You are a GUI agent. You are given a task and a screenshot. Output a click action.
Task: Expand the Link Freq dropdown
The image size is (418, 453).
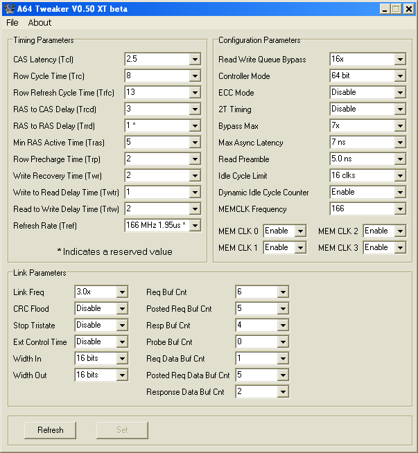(x=122, y=292)
